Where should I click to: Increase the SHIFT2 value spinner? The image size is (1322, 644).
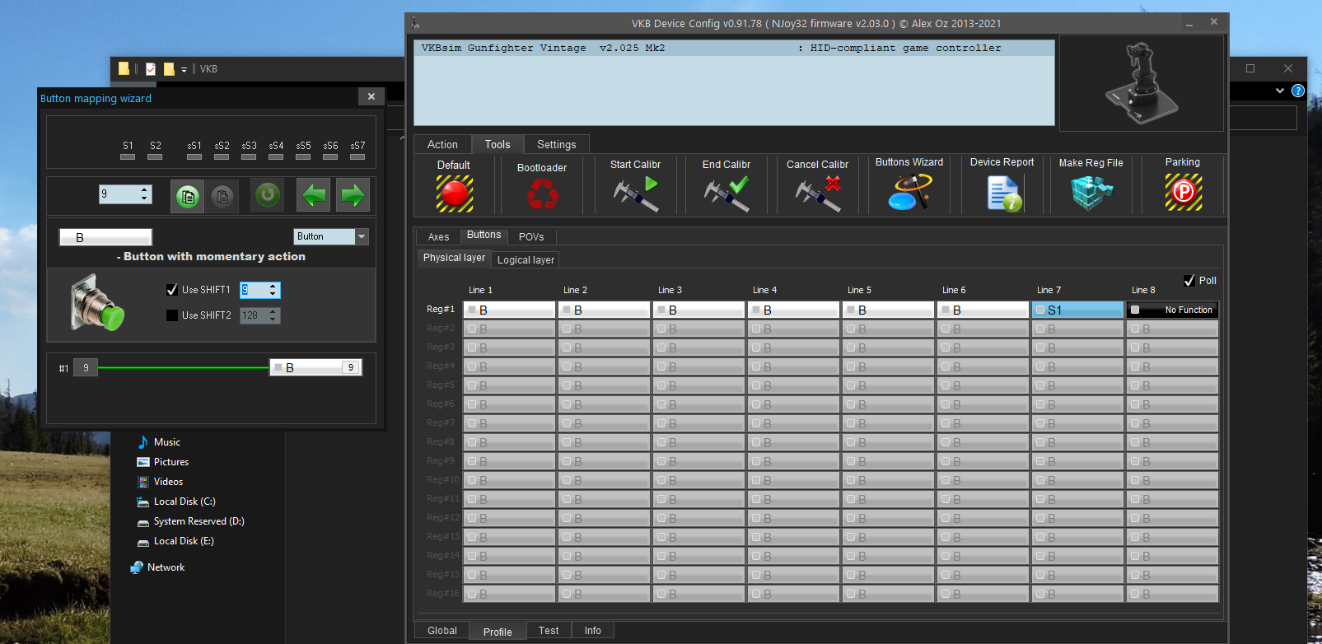(x=273, y=312)
